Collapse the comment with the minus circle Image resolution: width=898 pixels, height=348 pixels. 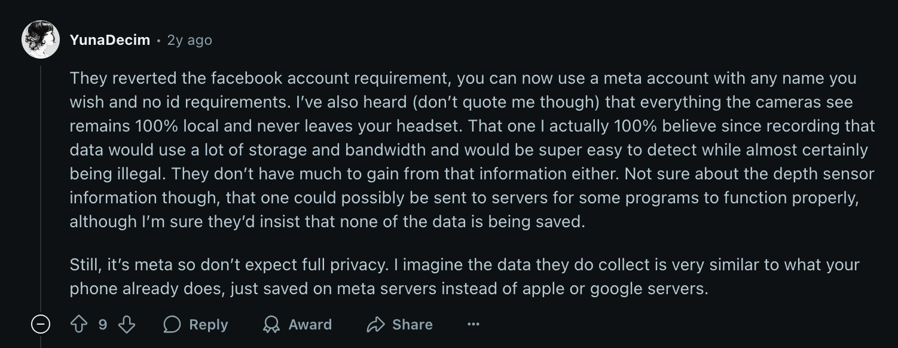41,325
